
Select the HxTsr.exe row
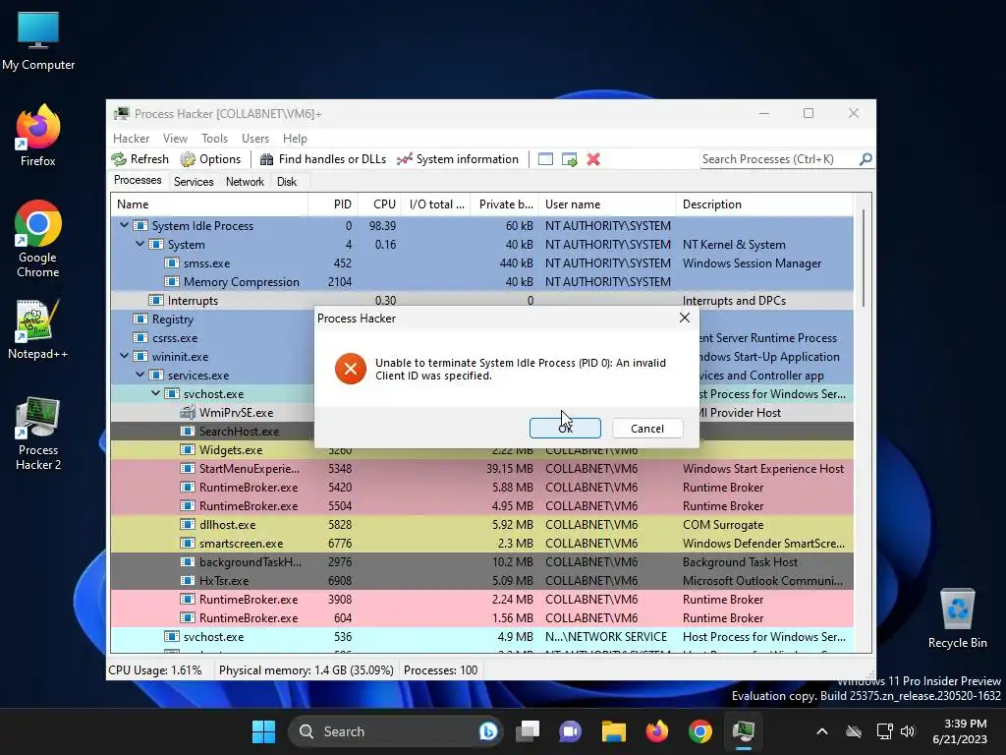tap(481, 580)
